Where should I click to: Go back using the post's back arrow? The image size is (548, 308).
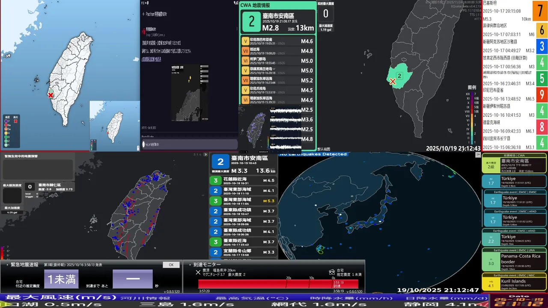pyautogui.click(x=143, y=14)
